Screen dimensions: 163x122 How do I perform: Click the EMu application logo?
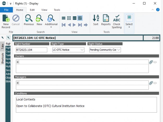4,3
